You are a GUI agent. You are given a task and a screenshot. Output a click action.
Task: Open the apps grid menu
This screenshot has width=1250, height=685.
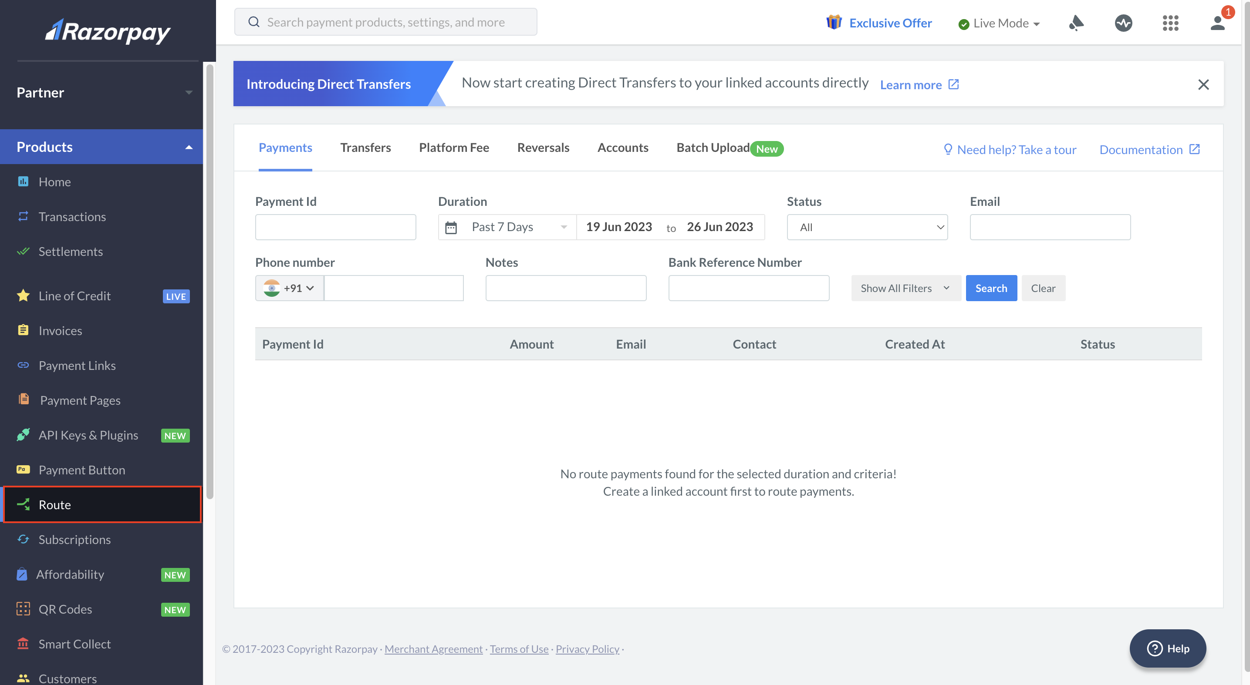[x=1170, y=23]
